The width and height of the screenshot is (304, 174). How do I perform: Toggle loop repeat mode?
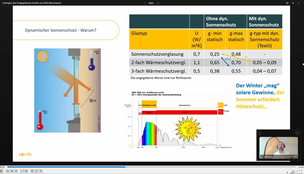[36, 171]
